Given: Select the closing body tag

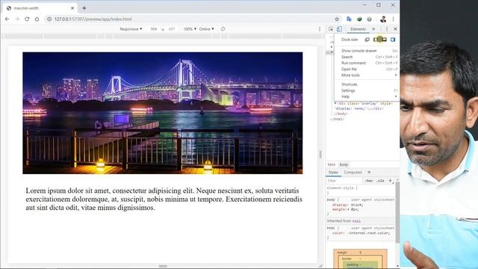Looking at the screenshot, I should [341, 114].
